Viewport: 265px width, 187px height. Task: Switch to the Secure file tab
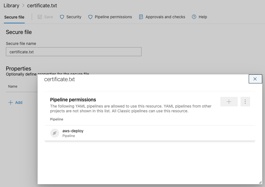[x=14, y=17]
